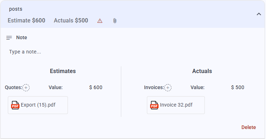Click the Note label
This screenshot has height=139, width=266.
coord(22,37)
